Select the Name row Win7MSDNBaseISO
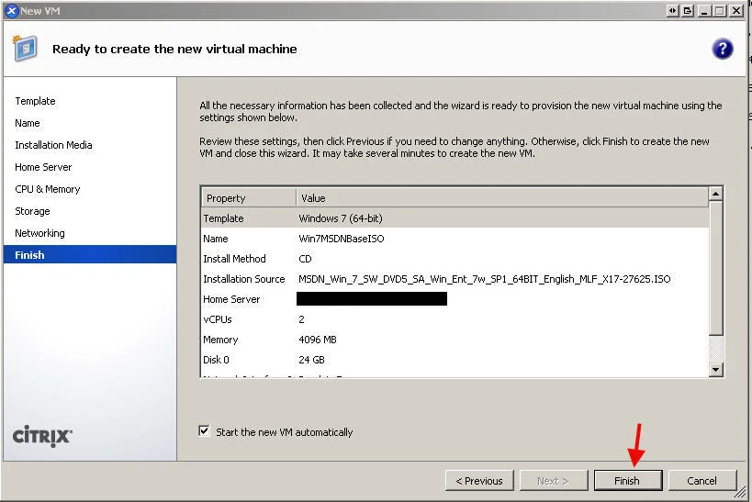 tap(455, 239)
